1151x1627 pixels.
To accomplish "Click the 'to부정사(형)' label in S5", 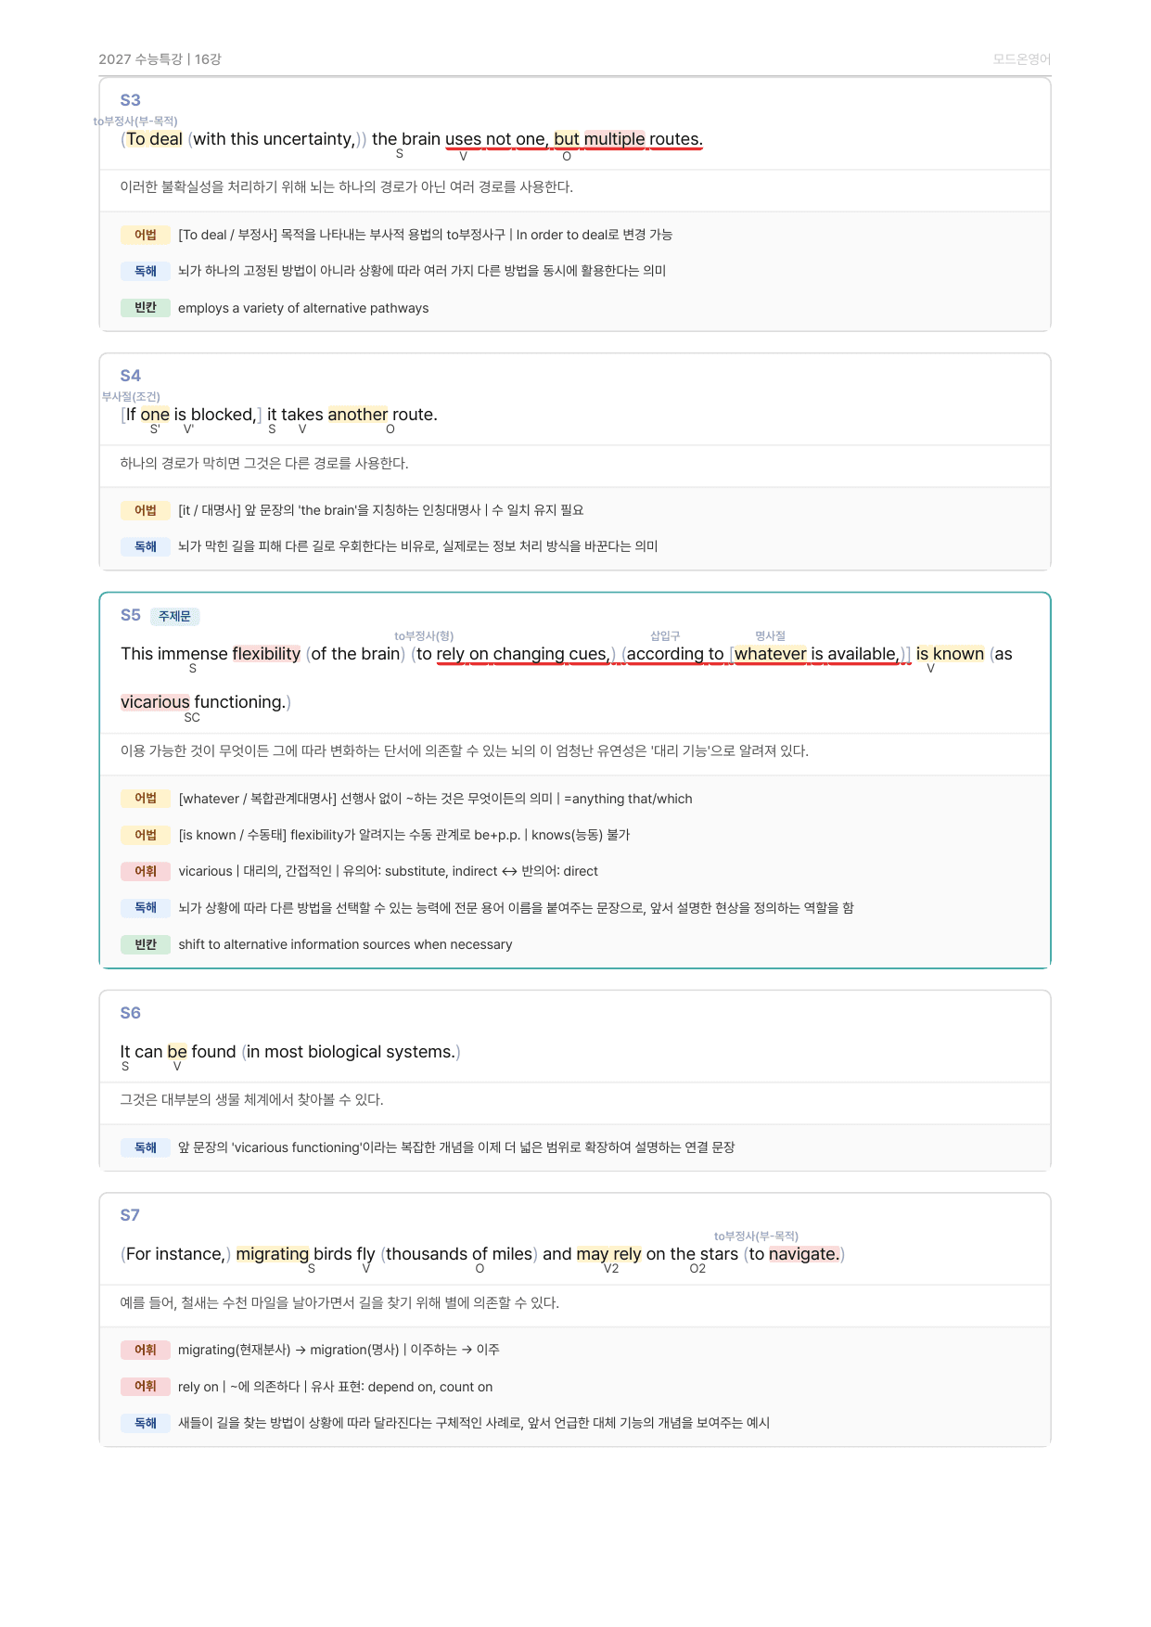I will coord(424,636).
